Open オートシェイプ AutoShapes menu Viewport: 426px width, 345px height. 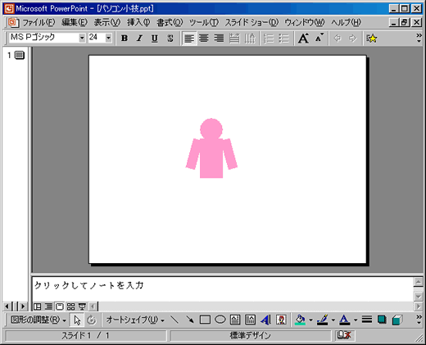point(135,320)
